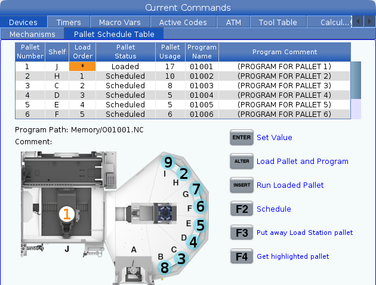376x285 pixels.
Task: Click program name '01006' cell
Action: coord(202,114)
